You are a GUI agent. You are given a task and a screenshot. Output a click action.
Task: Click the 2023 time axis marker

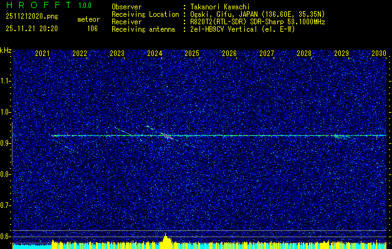pyautogui.click(x=117, y=54)
